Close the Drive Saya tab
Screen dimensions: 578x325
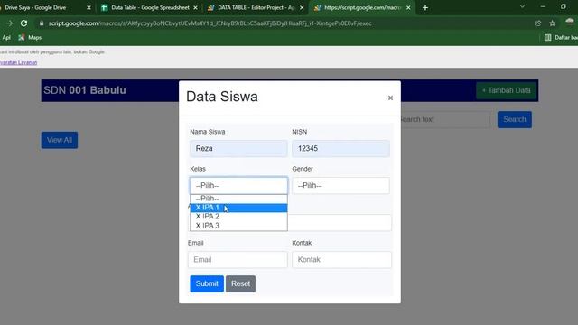[x=89, y=8]
